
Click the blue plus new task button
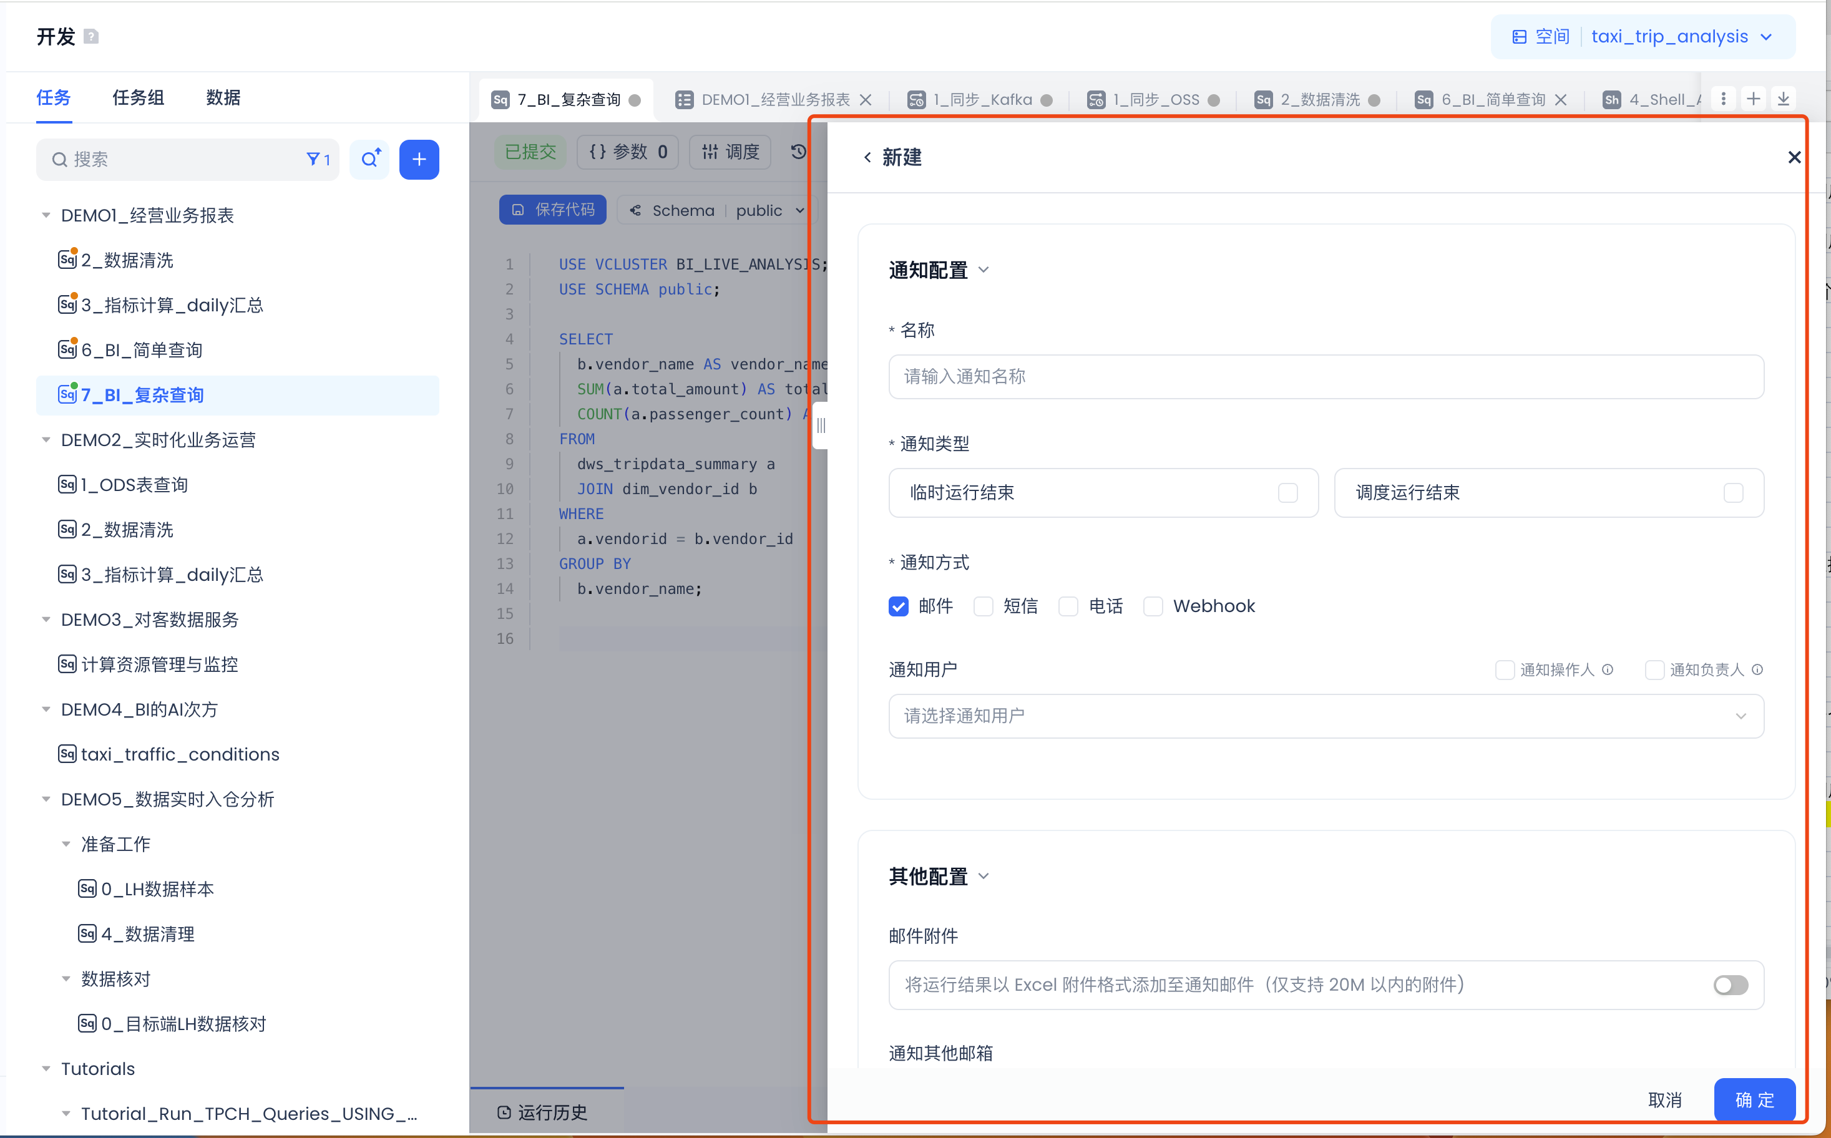pos(419,160)
